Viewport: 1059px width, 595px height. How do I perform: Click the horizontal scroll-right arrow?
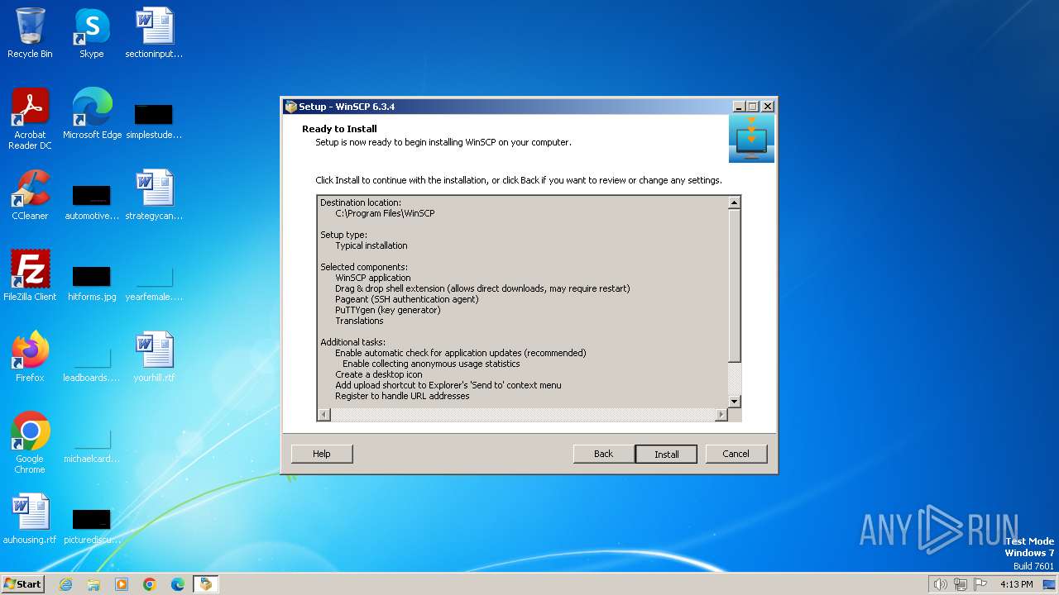[721, 415]
